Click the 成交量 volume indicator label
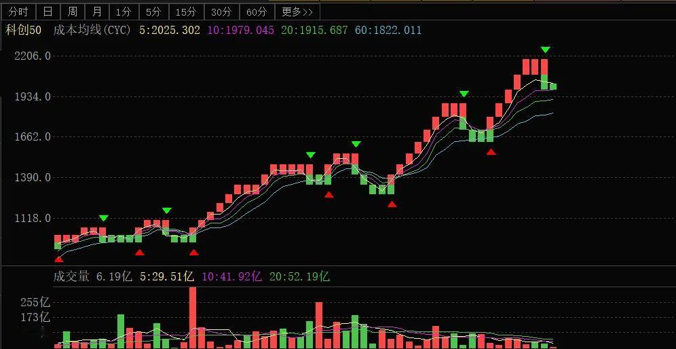 pyautogui.click(x=71, y=276)
